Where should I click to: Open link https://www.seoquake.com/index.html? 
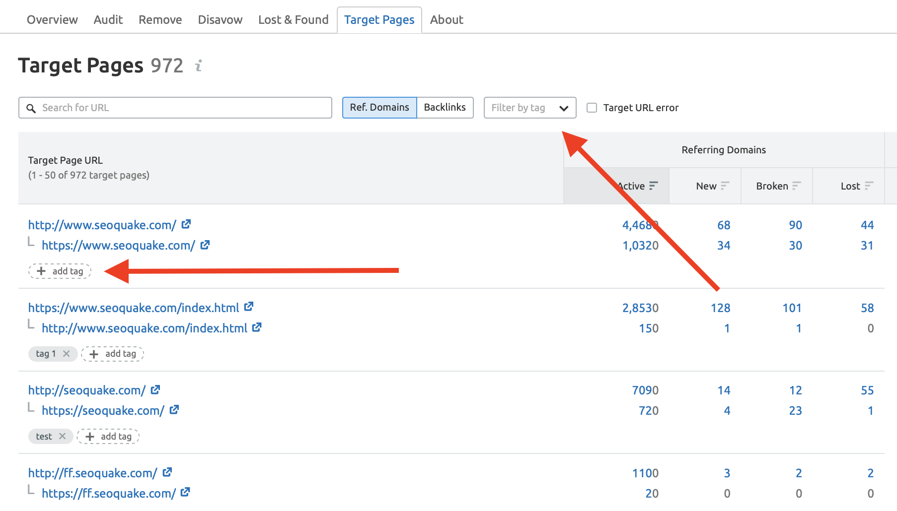134,308
